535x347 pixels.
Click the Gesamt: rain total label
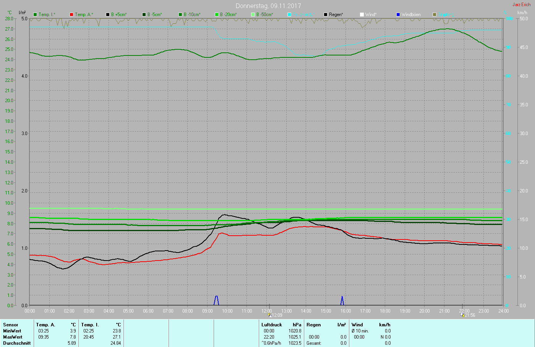tap(314, 343)
